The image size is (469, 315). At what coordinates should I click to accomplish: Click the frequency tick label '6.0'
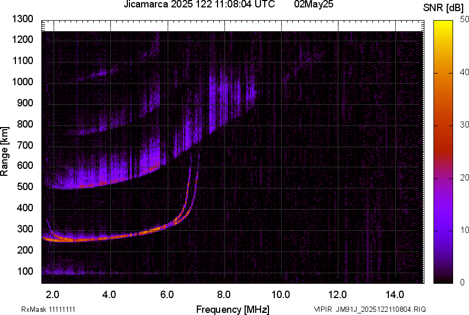[167, 295]
